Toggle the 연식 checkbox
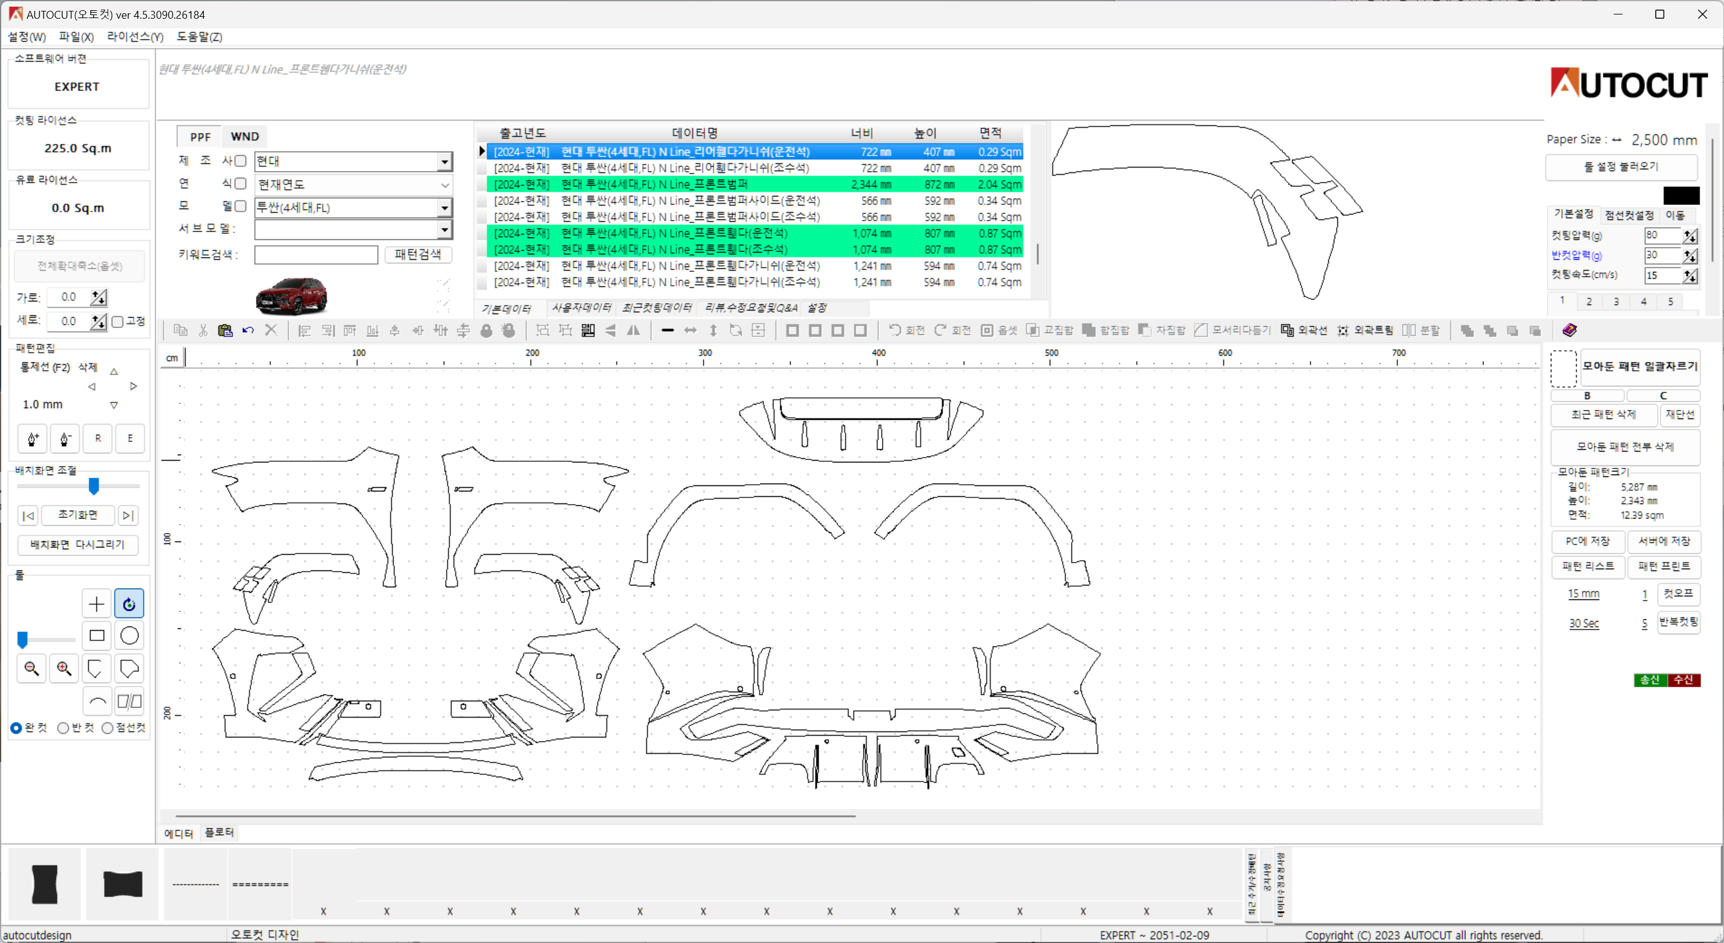 [x=241, y=183]
